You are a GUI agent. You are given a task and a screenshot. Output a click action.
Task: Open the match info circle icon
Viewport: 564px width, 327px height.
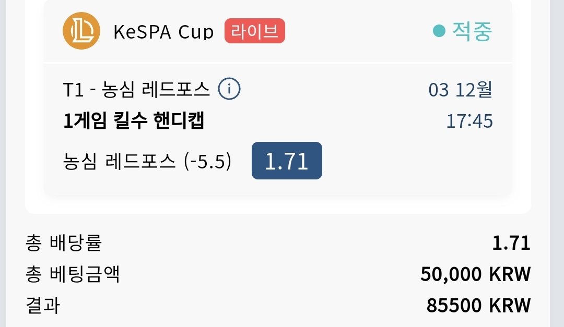[229, 89]
